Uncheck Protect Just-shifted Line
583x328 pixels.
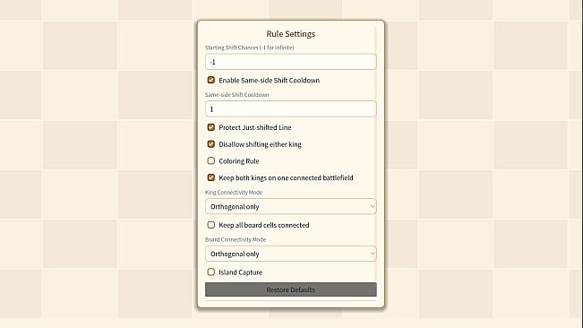pos(210,127)
